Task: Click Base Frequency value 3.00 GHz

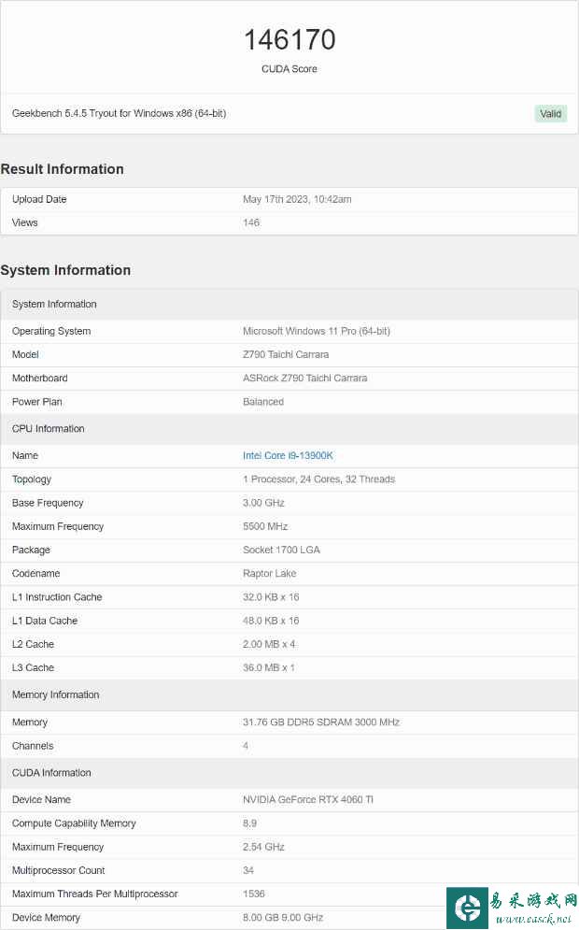Action: (263, 503)
